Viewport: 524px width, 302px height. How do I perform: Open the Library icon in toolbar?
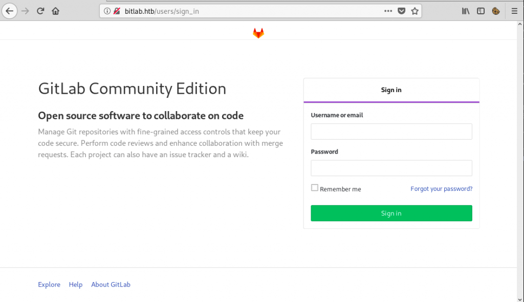click(466, 11)
